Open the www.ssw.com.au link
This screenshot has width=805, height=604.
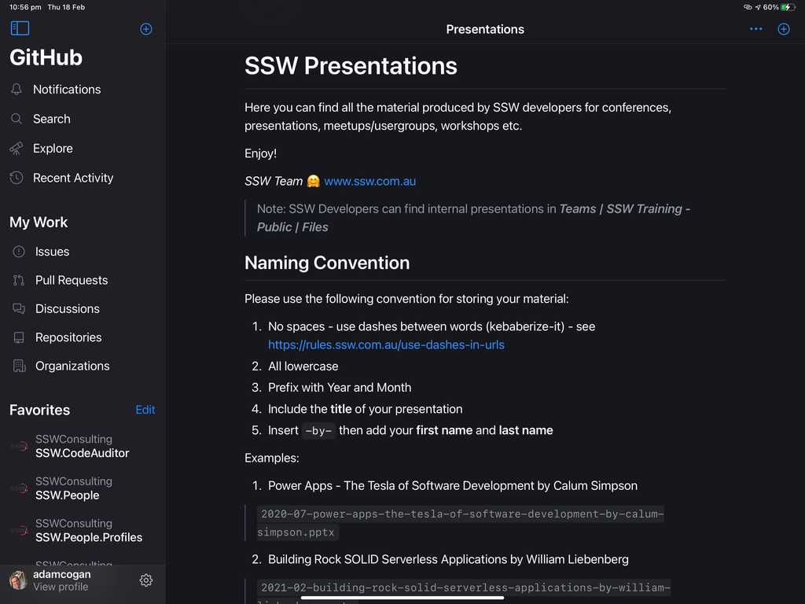pos(369,181)
